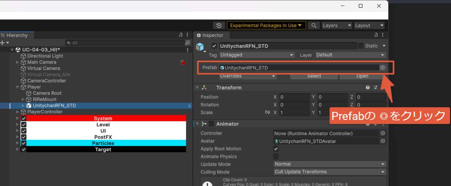The image size is (451, 186).
Task: Uncheck the System row checkbox
Action: [x=24, y=118]
